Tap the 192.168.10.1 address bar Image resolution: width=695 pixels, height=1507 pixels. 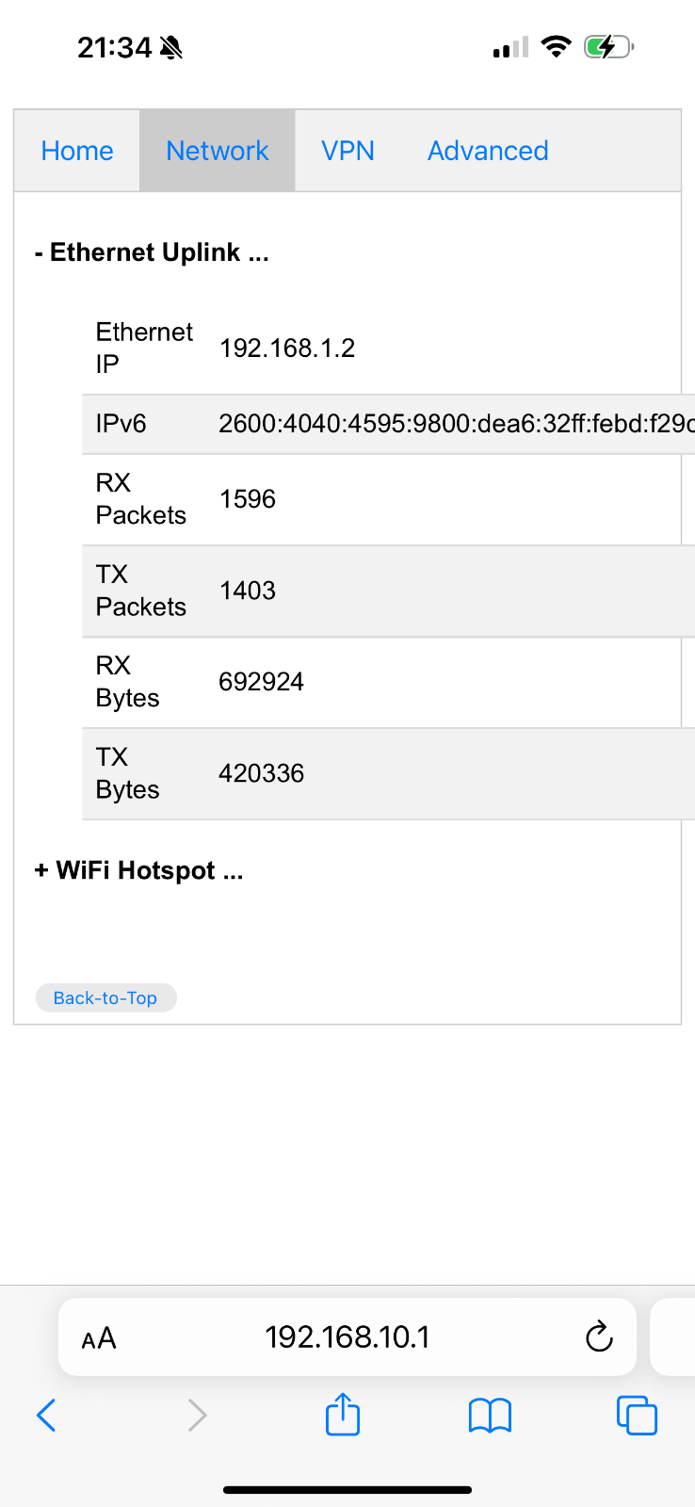347,1337
